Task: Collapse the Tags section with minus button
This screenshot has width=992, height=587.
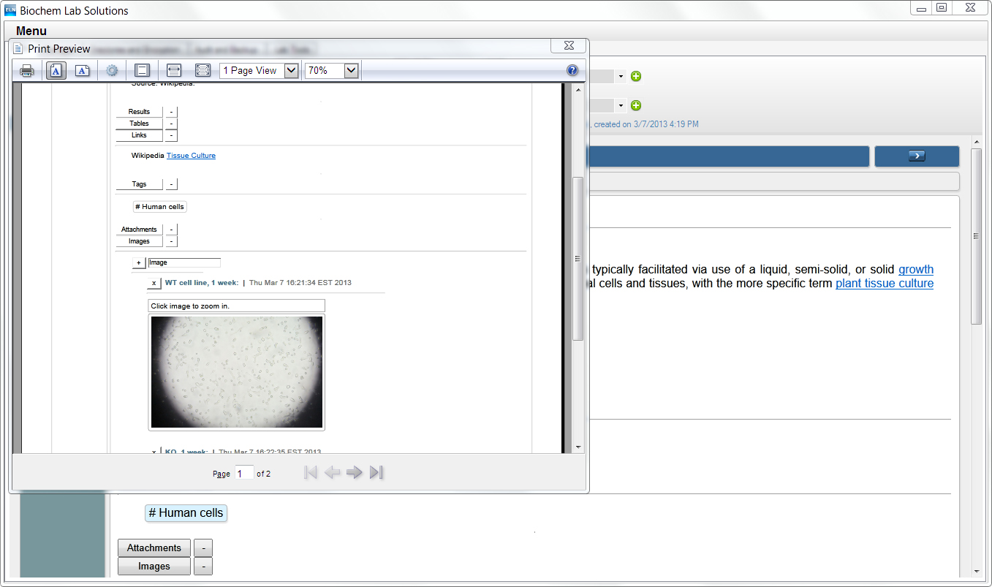Action: coord(171,183)
